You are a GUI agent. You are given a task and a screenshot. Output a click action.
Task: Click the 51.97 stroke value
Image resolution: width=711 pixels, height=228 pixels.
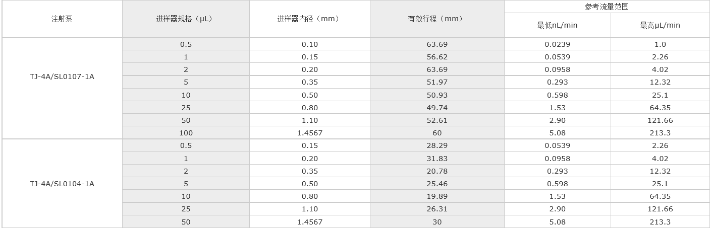pos(436,82)
